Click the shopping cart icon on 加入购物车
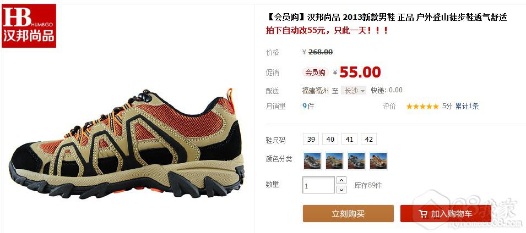 tap(422, 214)
